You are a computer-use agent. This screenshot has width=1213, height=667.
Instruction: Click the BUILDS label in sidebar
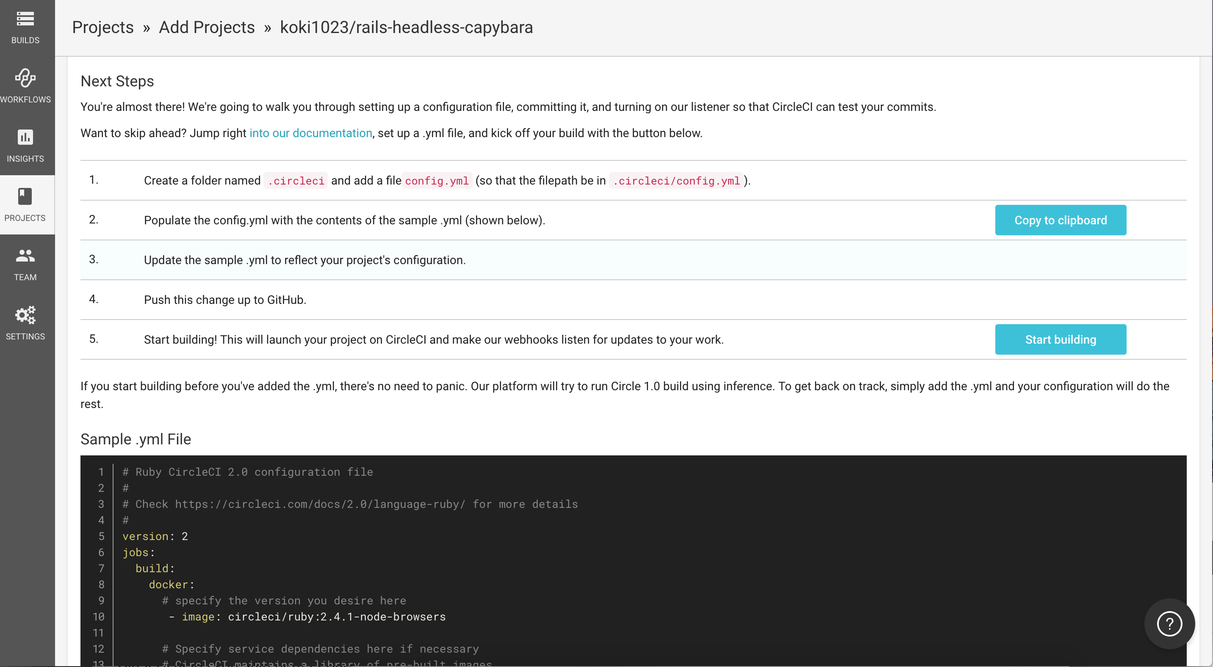pyautogui.click(x=25, y=41)
